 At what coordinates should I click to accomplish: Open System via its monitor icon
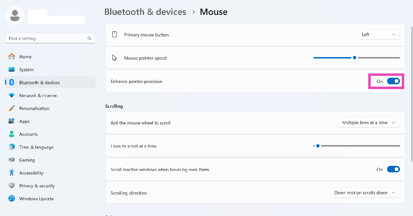[x=12, y=69]
